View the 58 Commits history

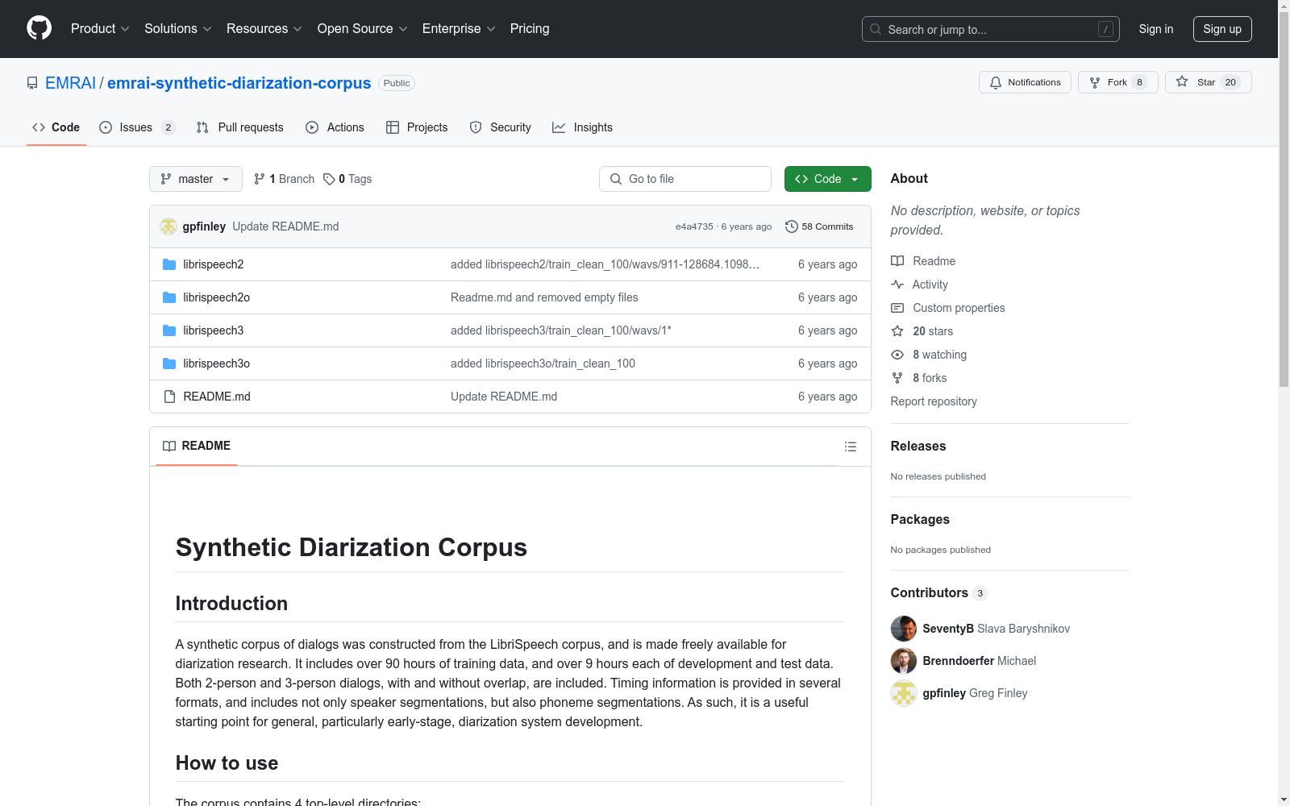819,226
